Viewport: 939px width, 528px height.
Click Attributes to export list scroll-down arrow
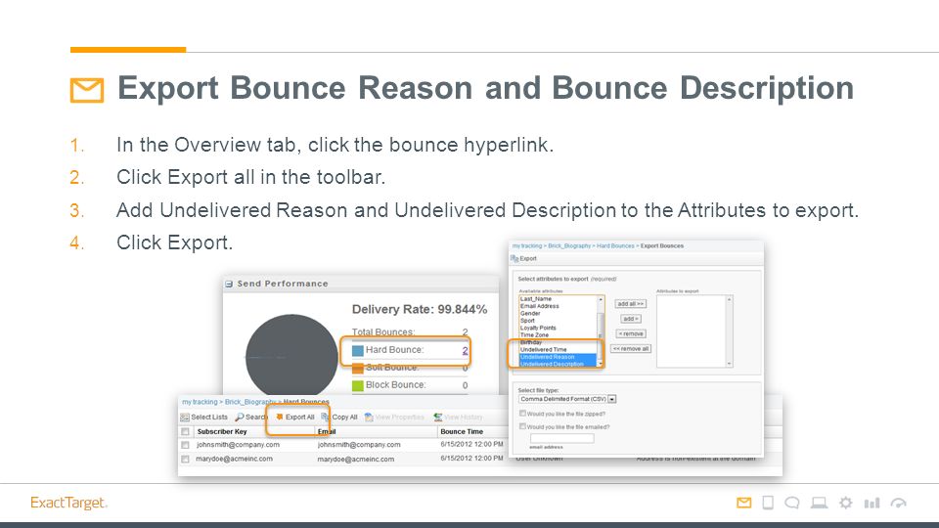(729, 364)
